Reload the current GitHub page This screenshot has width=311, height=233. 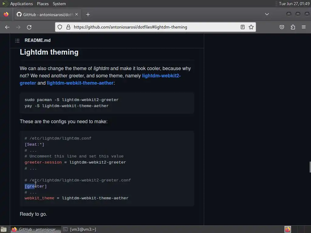point(29,27)
